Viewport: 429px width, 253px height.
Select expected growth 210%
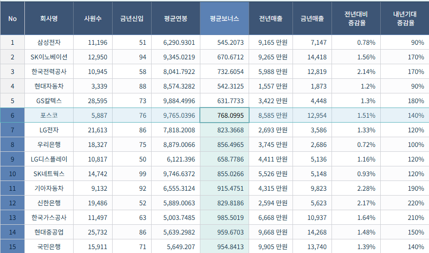tap(405, 217)
